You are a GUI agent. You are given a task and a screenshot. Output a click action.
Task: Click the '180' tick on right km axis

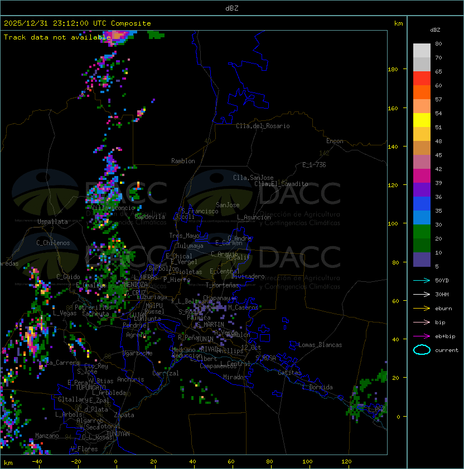coord(393,70)
